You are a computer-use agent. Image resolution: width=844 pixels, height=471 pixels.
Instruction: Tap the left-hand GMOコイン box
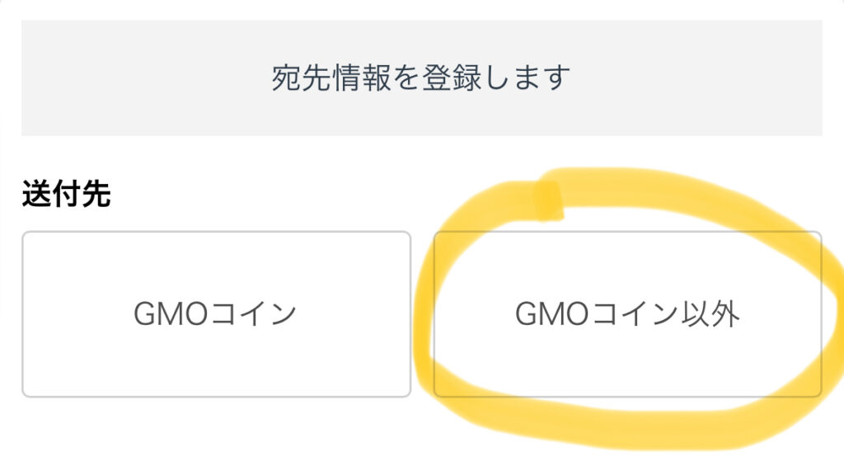(216, 314)
